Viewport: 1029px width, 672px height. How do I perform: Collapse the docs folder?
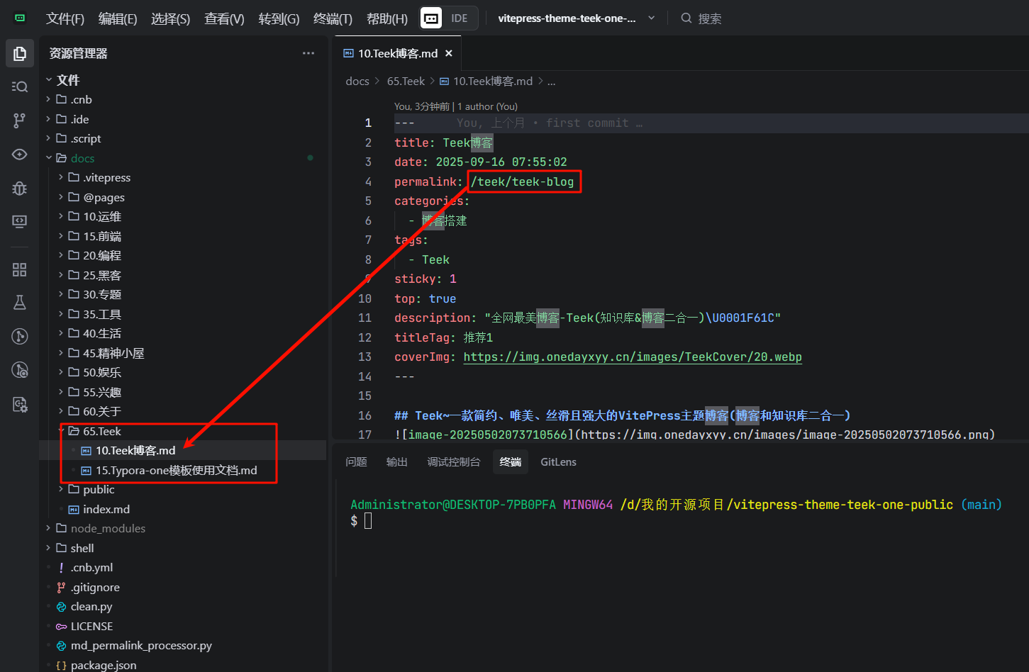click(x=82, y=158)
